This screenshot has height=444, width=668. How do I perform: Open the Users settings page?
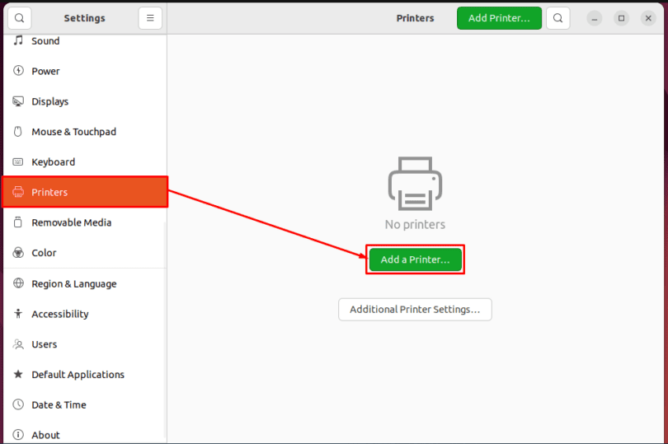point(84,344)
